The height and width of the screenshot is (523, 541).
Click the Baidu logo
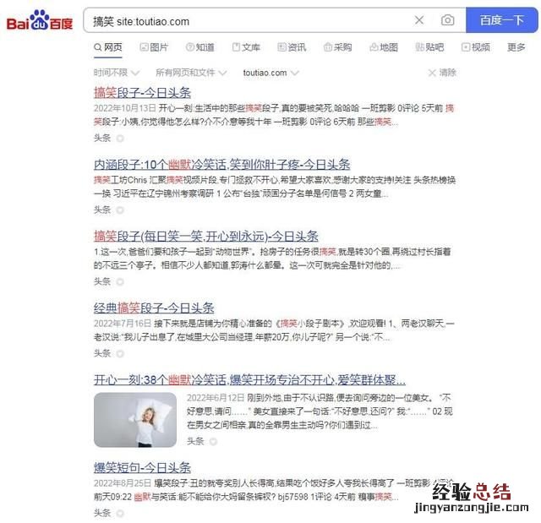tap(40, 20)
